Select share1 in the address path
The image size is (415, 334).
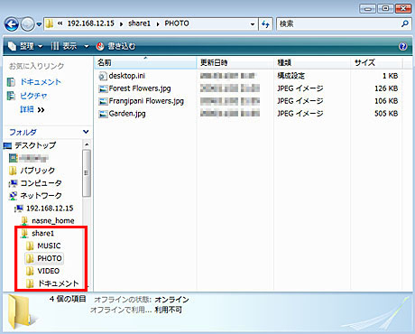(x=139, y=23)
